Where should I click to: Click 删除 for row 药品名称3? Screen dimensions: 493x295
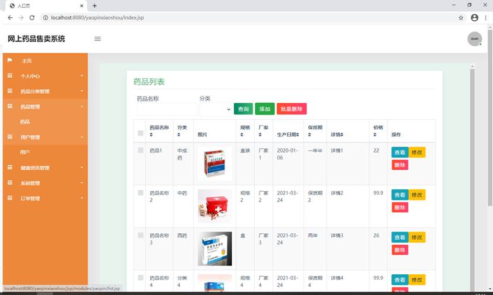tap(400, 250)
